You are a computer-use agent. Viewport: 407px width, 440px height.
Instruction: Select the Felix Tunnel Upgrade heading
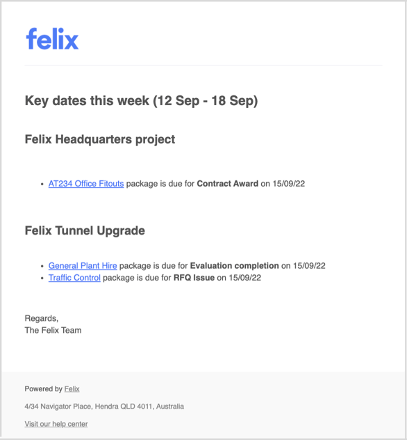point(85,230)
